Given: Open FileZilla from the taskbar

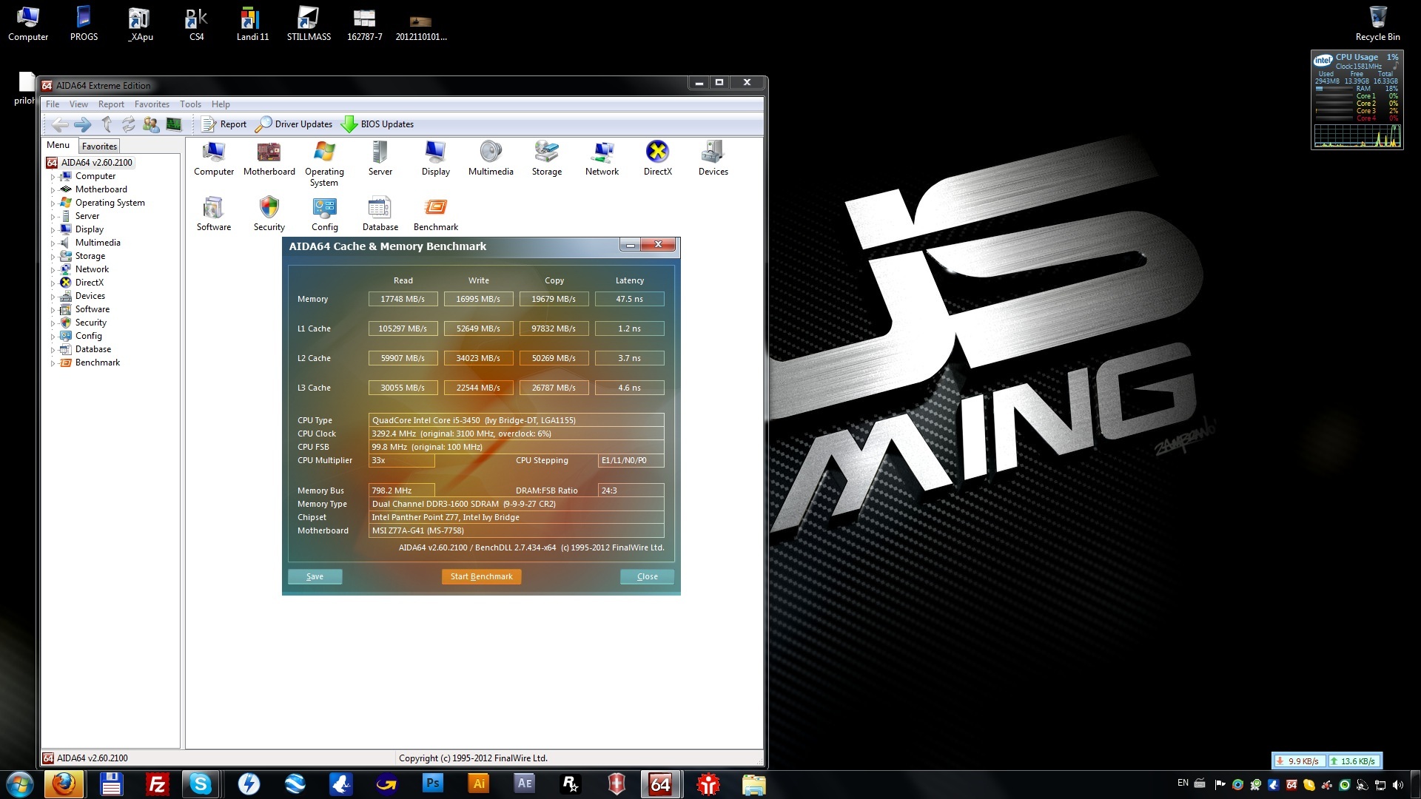Looking at the screenshot, I should click(157, 784).
